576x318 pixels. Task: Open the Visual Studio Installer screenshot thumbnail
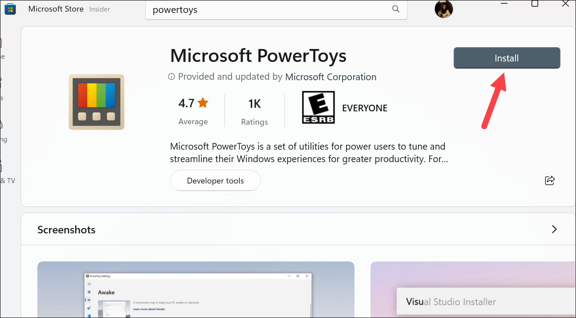point(473,289)
